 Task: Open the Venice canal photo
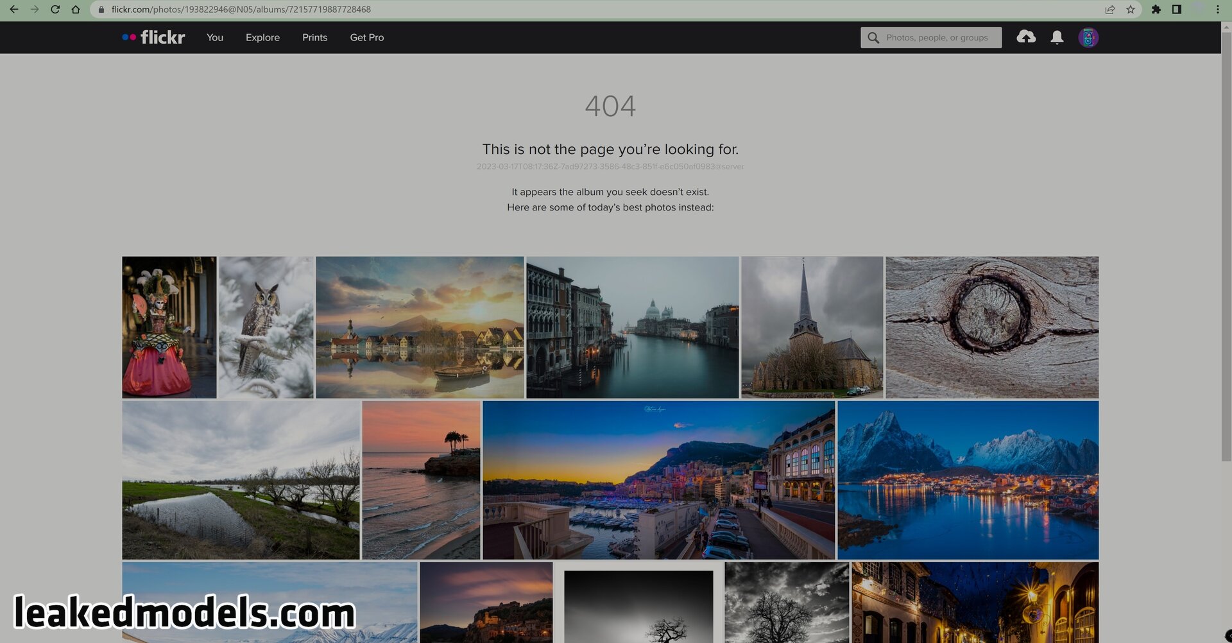[x=632, y=327]
